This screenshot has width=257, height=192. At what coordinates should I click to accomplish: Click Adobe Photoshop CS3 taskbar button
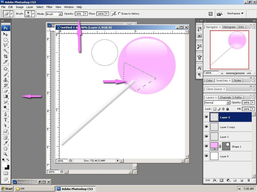coord(76,189)
